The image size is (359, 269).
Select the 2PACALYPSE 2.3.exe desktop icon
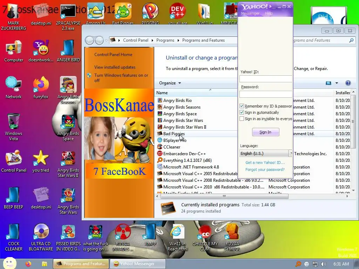68,16
